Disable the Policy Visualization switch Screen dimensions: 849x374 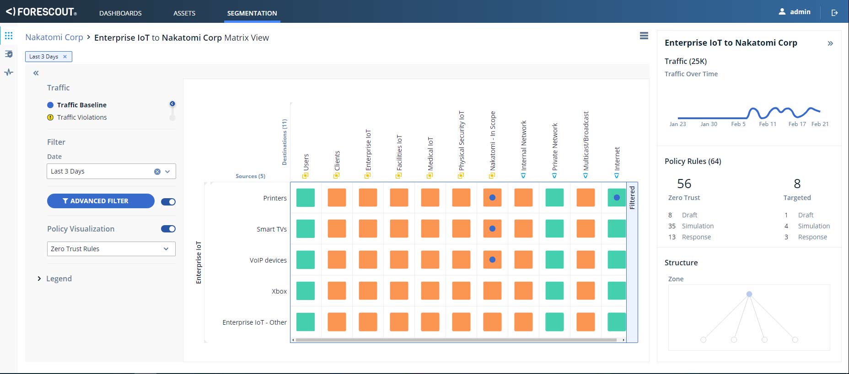click(168, 229)
